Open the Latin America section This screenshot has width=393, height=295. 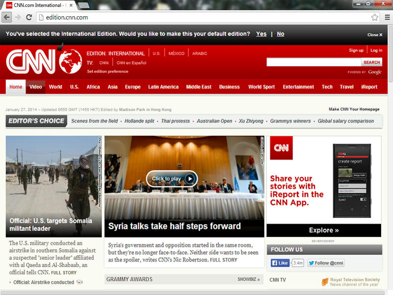[x=163, y=87]
